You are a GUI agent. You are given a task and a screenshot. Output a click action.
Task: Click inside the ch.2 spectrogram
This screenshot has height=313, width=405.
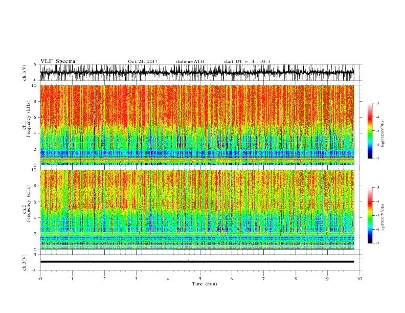[197, 210]
